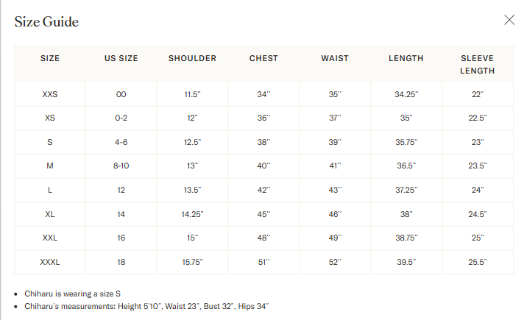Click the US size 8-10 cell

[x=121, y=166]
